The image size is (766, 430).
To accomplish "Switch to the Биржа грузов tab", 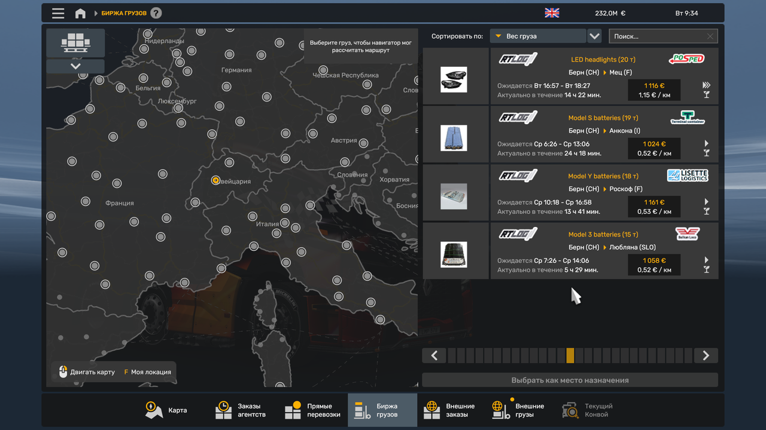I will (x=382, y=410).
